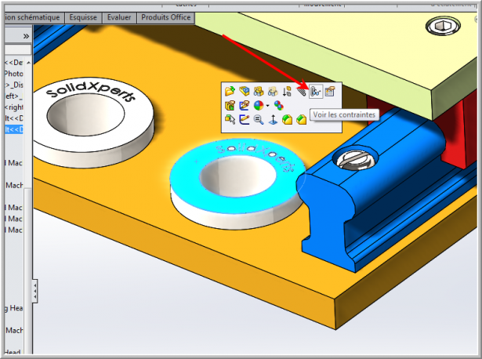The width and height of the screenshot is (482, 359).
Task: Click the View Mates (Voir les contraintes) icon
Action: tap(316, 91)
